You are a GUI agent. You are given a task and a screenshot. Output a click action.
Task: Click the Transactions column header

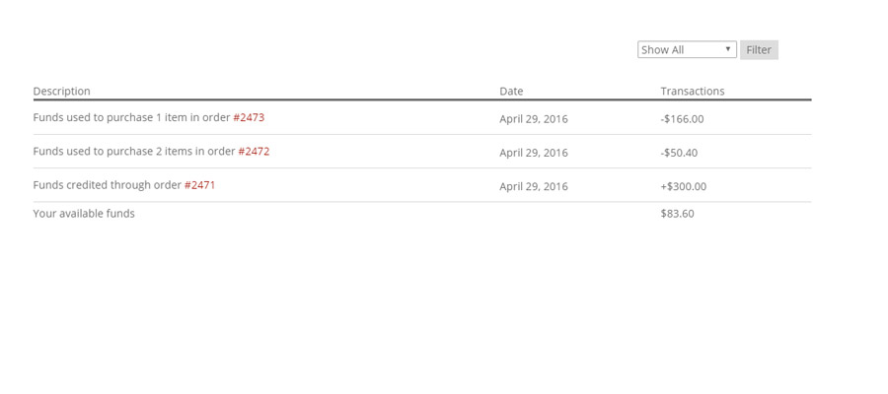coord(693,91)
